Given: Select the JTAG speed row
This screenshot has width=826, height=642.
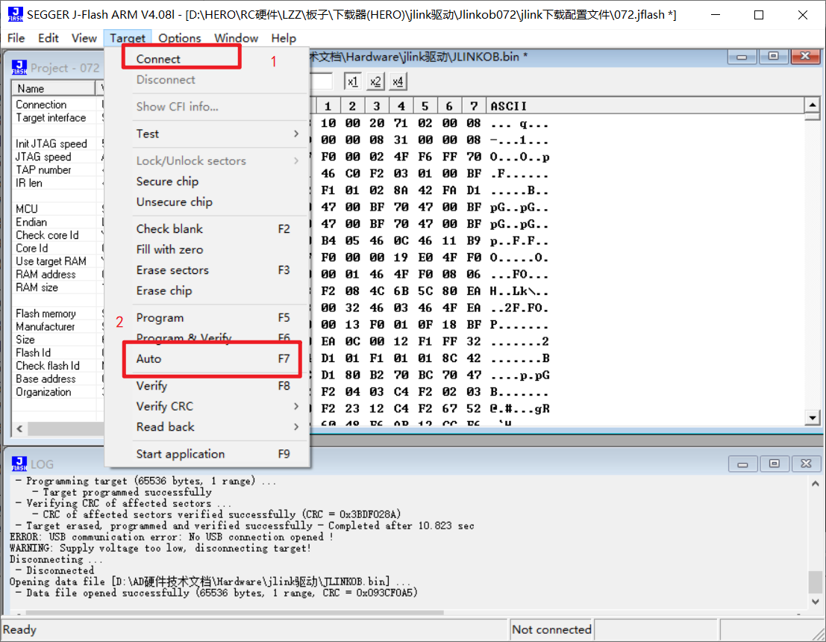Looking at the screenshot, I should (58, 157).
